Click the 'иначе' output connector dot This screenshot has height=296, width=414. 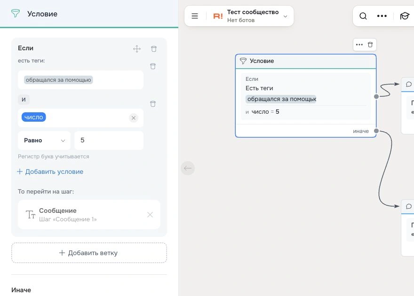(x=376, y=131)
